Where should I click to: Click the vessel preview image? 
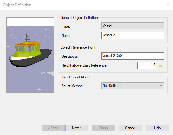click(30, 55)
